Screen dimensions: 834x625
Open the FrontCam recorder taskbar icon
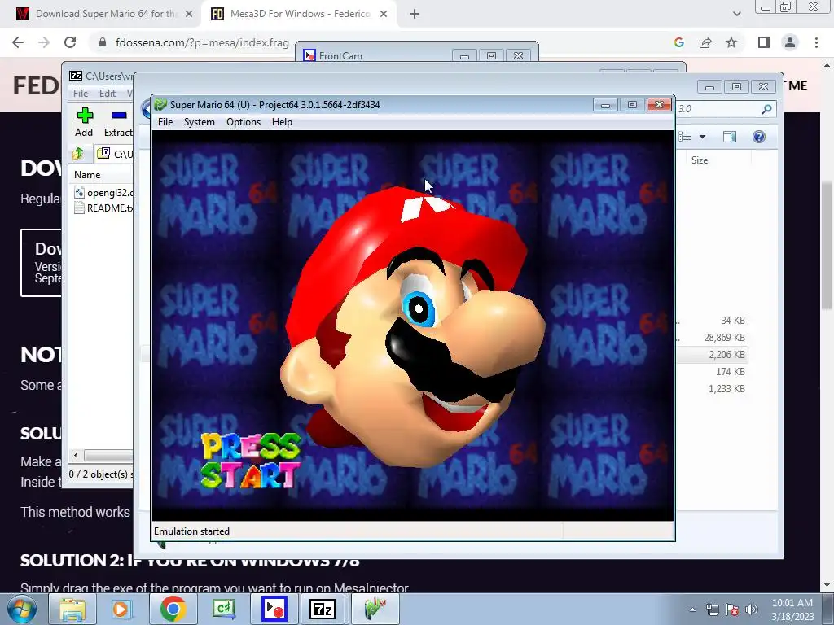[274, 609]
